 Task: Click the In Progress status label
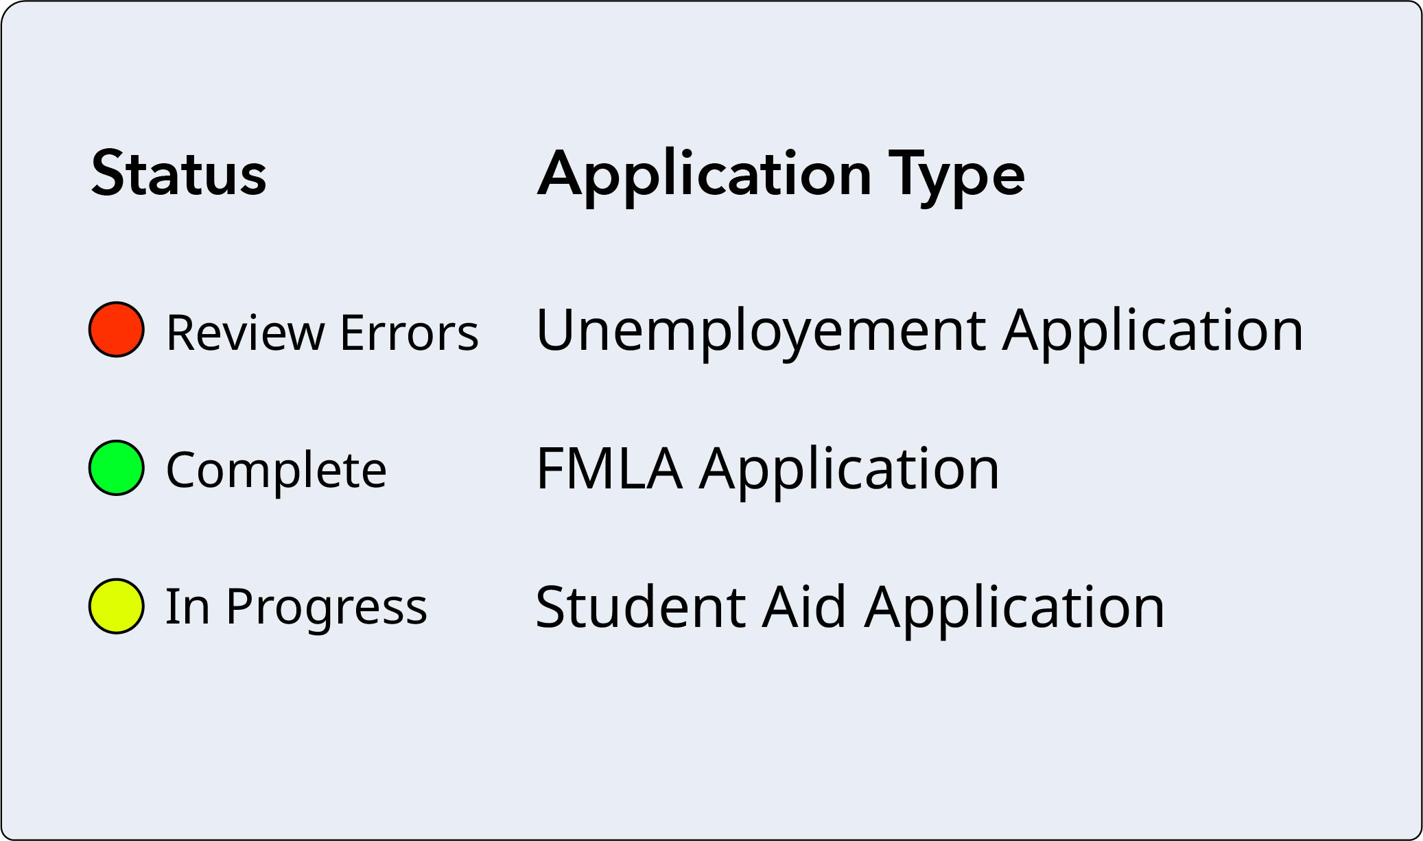296,608
